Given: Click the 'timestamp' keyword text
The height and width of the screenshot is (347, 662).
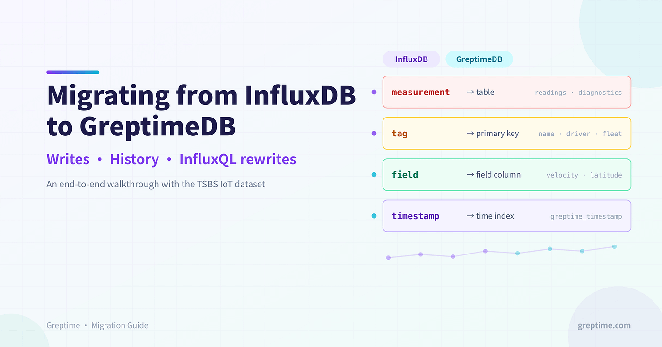Looking at the screenshot, I should pos(416,216).
